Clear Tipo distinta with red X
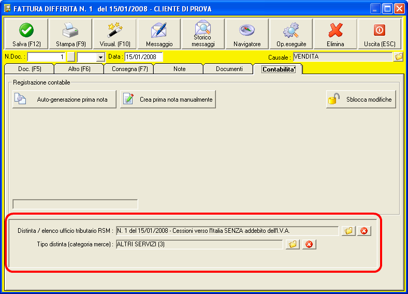The image size is (408, 294). coord(309,244)
